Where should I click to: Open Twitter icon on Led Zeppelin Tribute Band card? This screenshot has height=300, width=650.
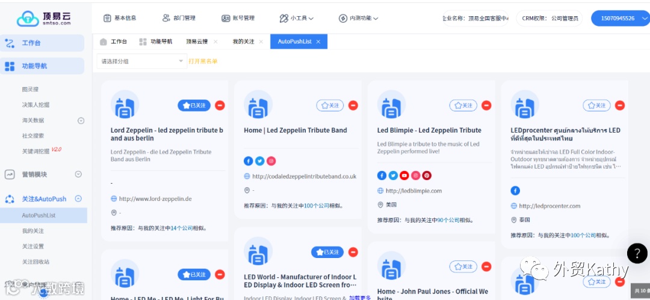260,161
